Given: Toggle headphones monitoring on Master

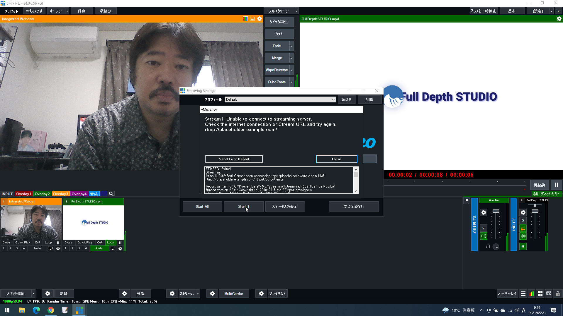Looking at the screenshot, I should [x=488, y=247].
